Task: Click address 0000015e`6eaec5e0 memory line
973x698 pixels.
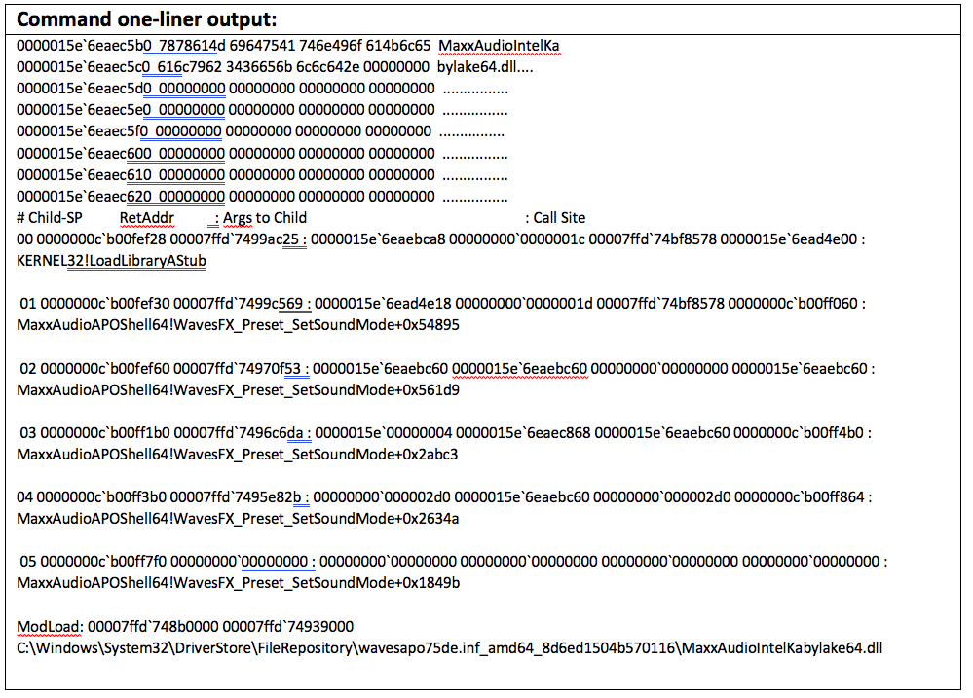Action: tap(263, 110)
